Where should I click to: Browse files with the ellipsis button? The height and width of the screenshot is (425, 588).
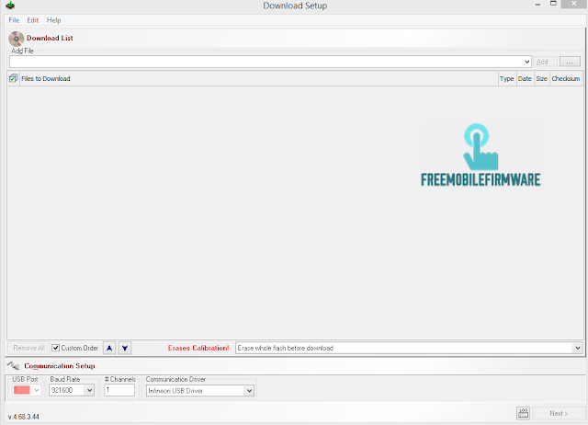570,62
